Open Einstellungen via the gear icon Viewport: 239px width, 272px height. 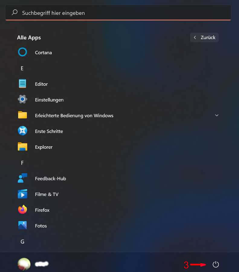tap(22, 99)
